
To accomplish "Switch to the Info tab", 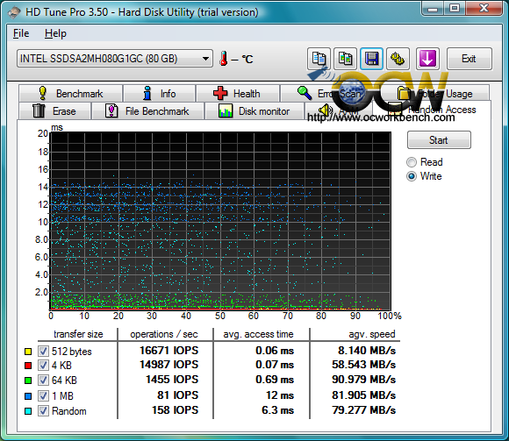I will [x=160, y=94].
